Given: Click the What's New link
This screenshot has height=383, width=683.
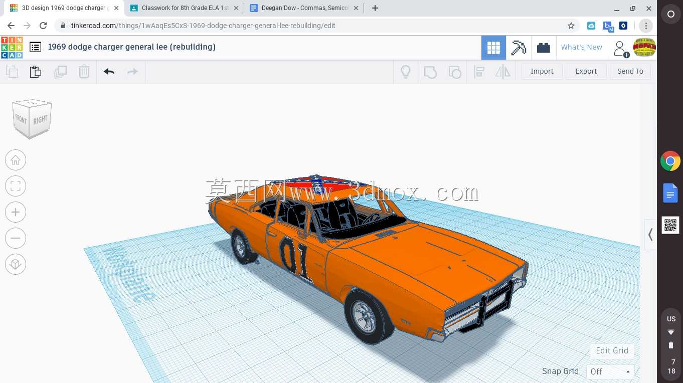Looking at the screenshot, I should (x=582, y=47).
